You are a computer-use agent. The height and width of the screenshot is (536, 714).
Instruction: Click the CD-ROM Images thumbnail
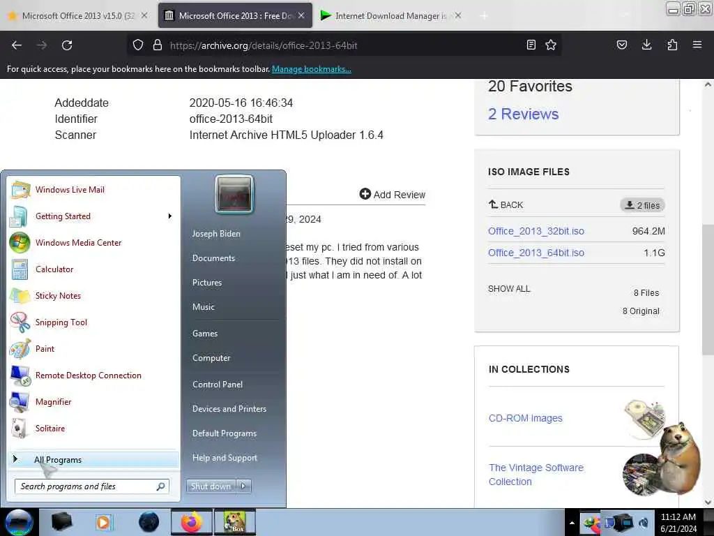[x=644, y=419]
